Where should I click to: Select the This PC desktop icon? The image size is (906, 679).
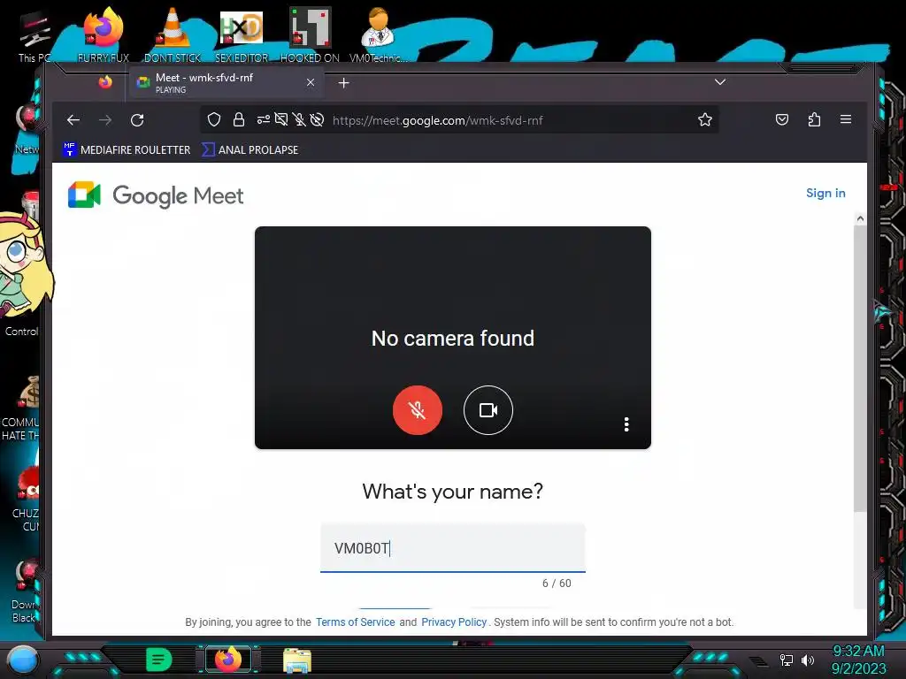(x=35, y=35)
